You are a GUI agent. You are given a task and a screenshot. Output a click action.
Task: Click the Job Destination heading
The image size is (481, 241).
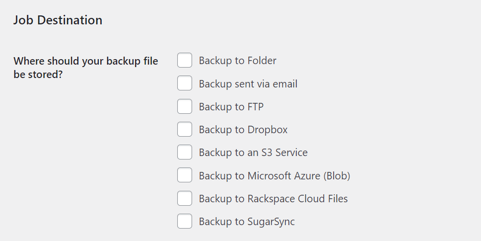58,20
